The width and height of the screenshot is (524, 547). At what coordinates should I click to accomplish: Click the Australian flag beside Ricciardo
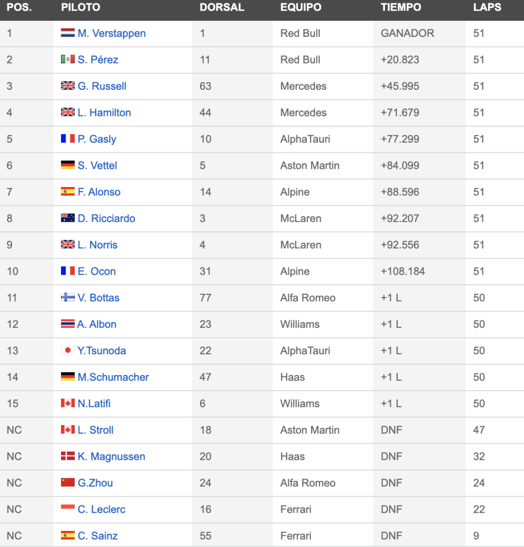click(68, 218)
